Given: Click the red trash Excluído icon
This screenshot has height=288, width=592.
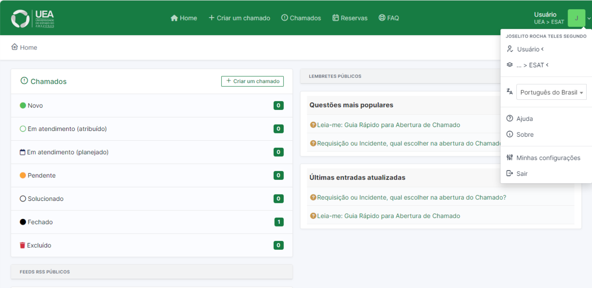Looking at the screenshot, I should pos(22,245).
